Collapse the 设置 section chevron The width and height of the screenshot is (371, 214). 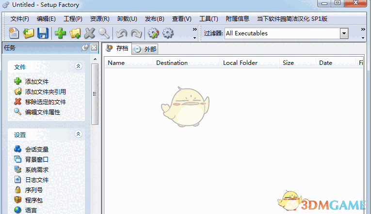click(78, 134)
